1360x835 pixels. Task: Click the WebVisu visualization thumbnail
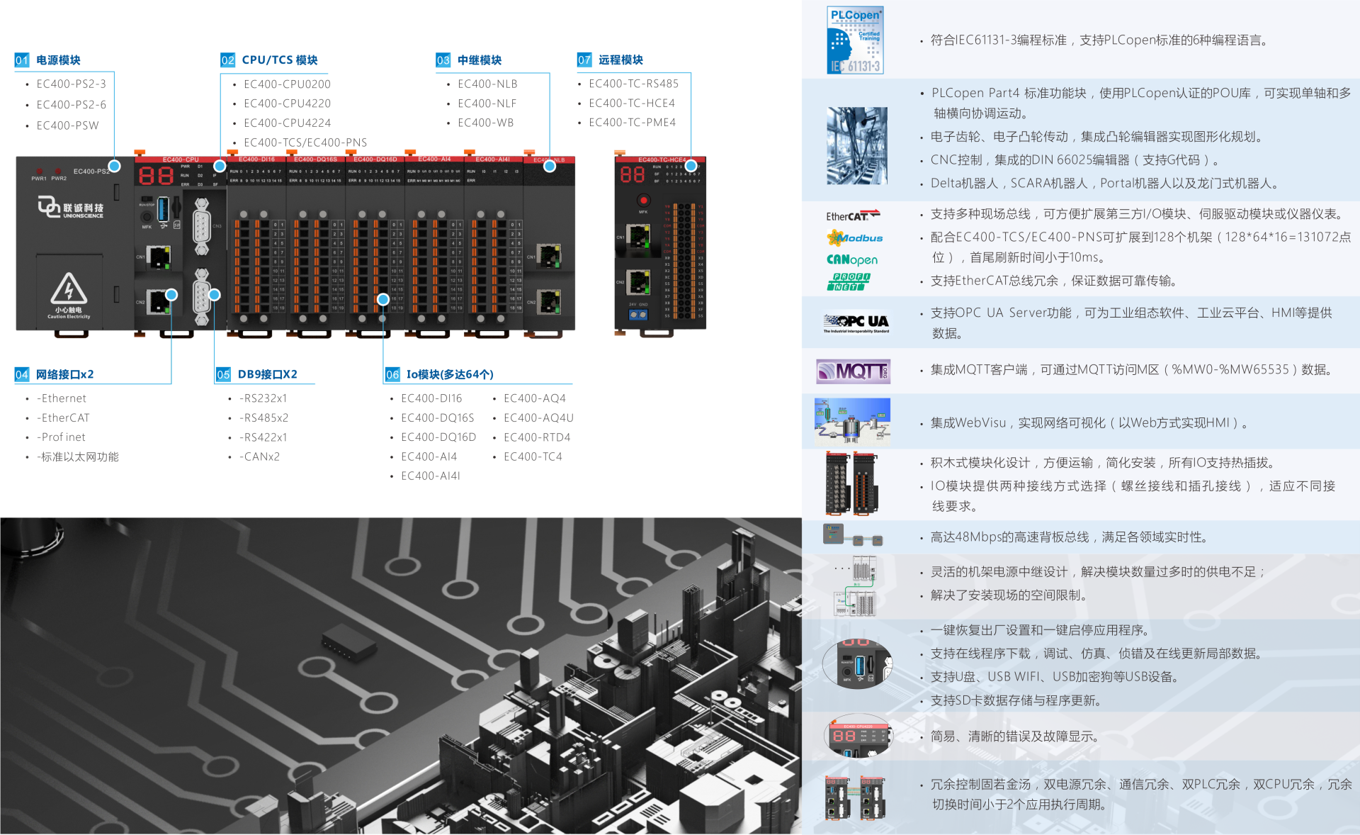pos(852,421)
